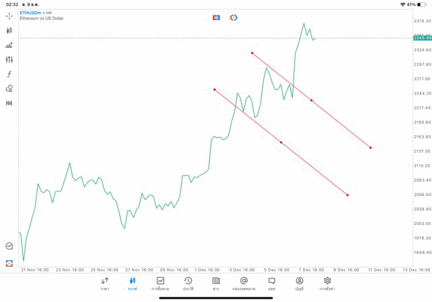Open the การตั้งค่า settings tab
The width and height of the screenshot is (432, 302).
(x=327, y=284)
